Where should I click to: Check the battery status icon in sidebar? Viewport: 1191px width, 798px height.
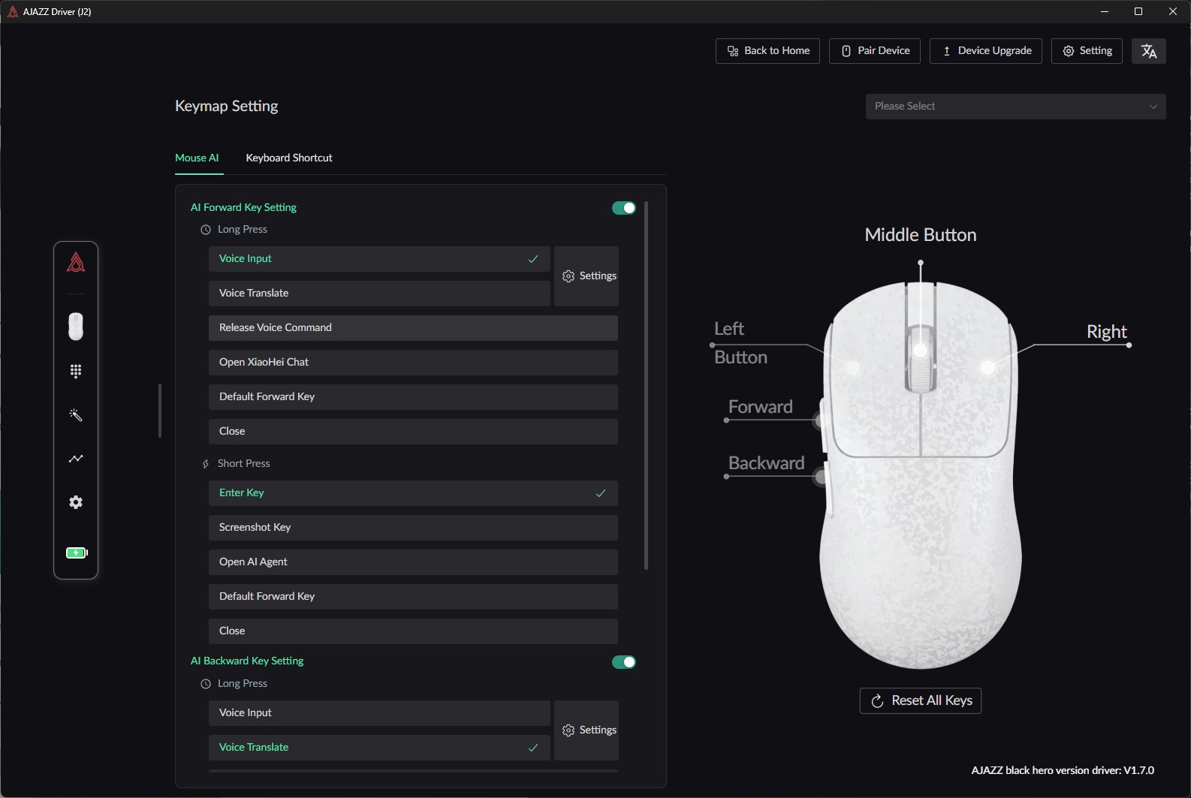(x=77, y=553)
